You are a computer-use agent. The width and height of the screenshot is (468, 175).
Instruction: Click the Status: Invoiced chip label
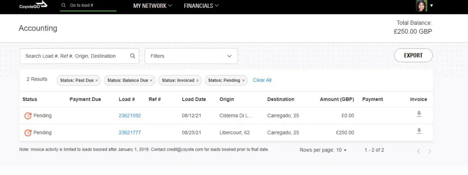pyautogui.click(x=178, y=80)
